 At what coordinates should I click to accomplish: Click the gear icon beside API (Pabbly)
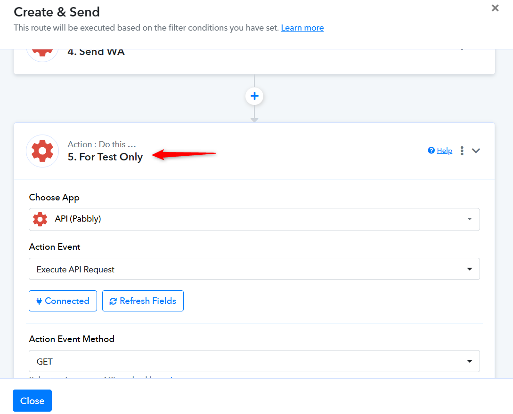(x=41, y=219)
